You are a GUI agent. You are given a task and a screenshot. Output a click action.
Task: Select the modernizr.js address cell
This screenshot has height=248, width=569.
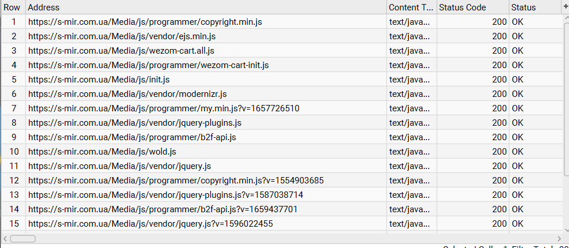tap(127, 94)
